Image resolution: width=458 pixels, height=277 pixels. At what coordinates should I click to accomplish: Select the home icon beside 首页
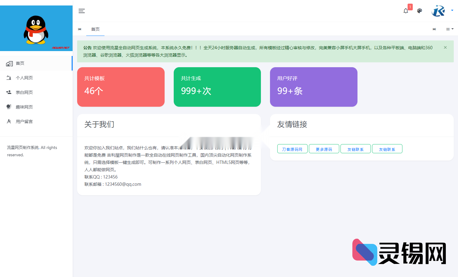point(9,63)
